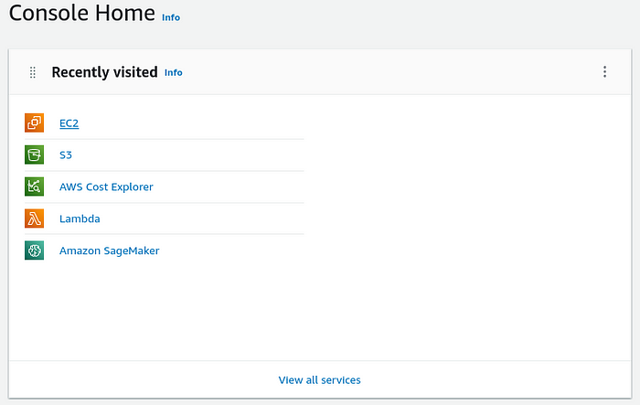Screen dimensions: 640x405
Task: Click the Console Home page title
Action: coord(82,13)
